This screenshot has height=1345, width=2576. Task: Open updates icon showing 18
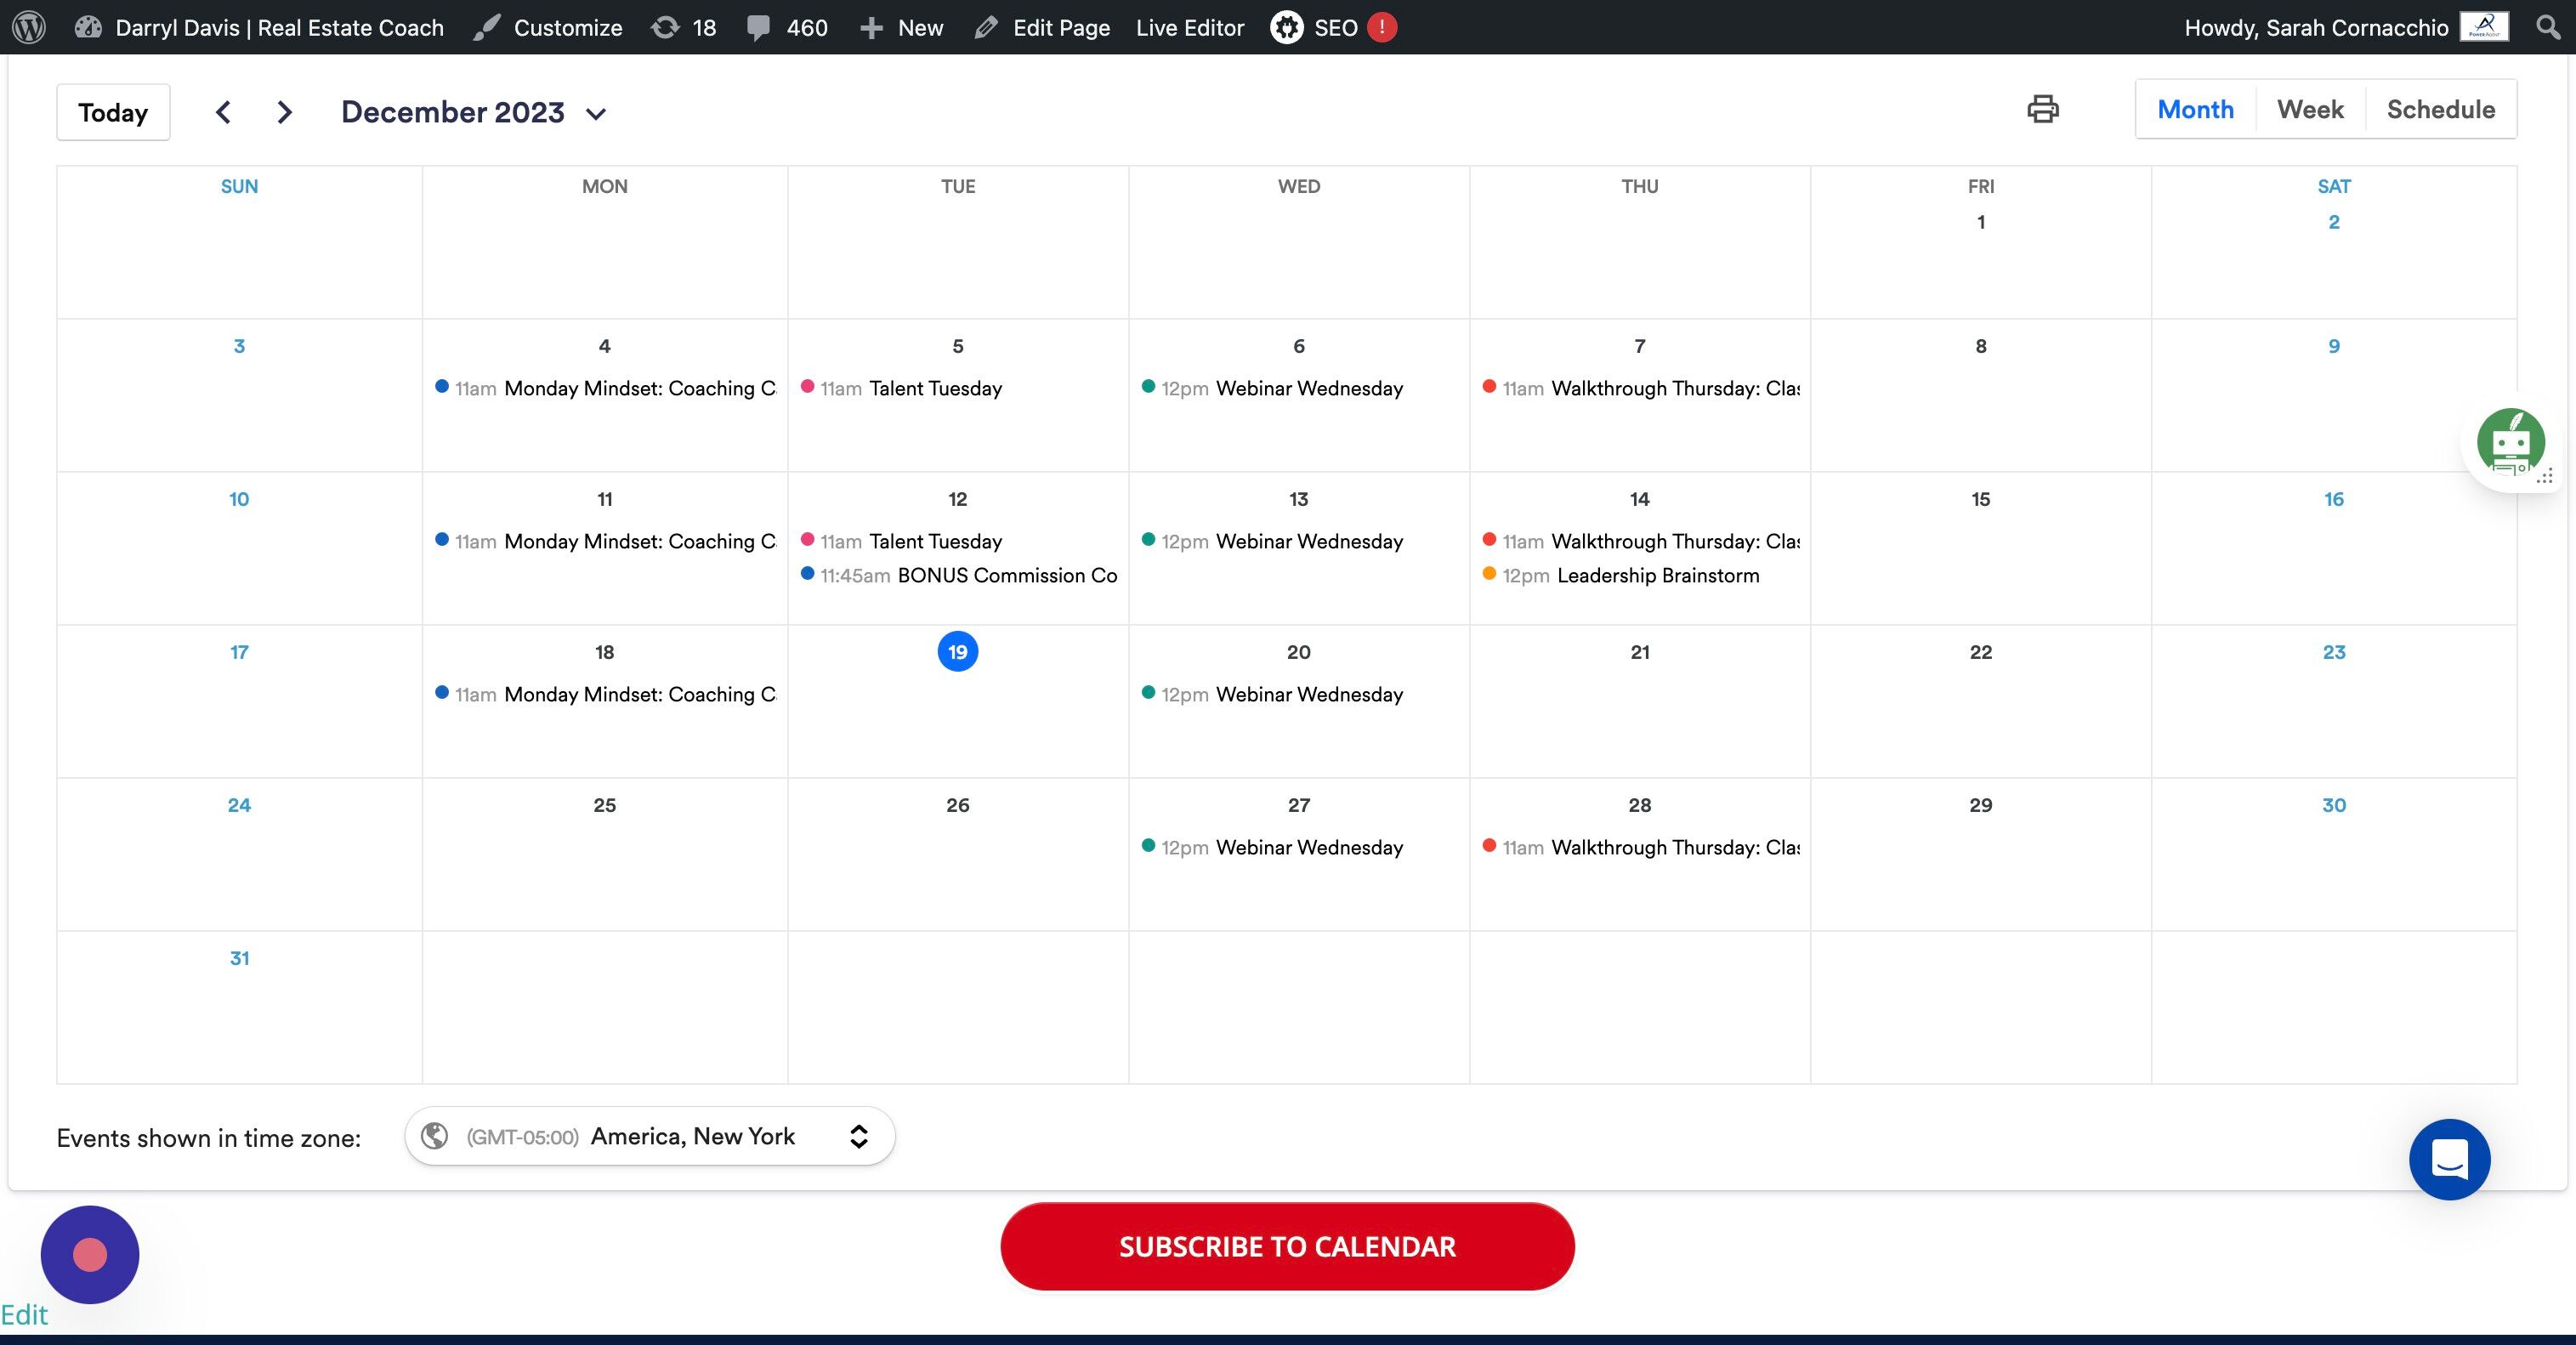[684, 27]
